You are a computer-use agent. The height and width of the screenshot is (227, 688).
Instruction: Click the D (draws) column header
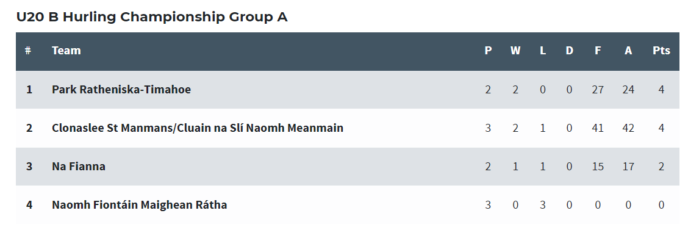(x=569, y=51)
